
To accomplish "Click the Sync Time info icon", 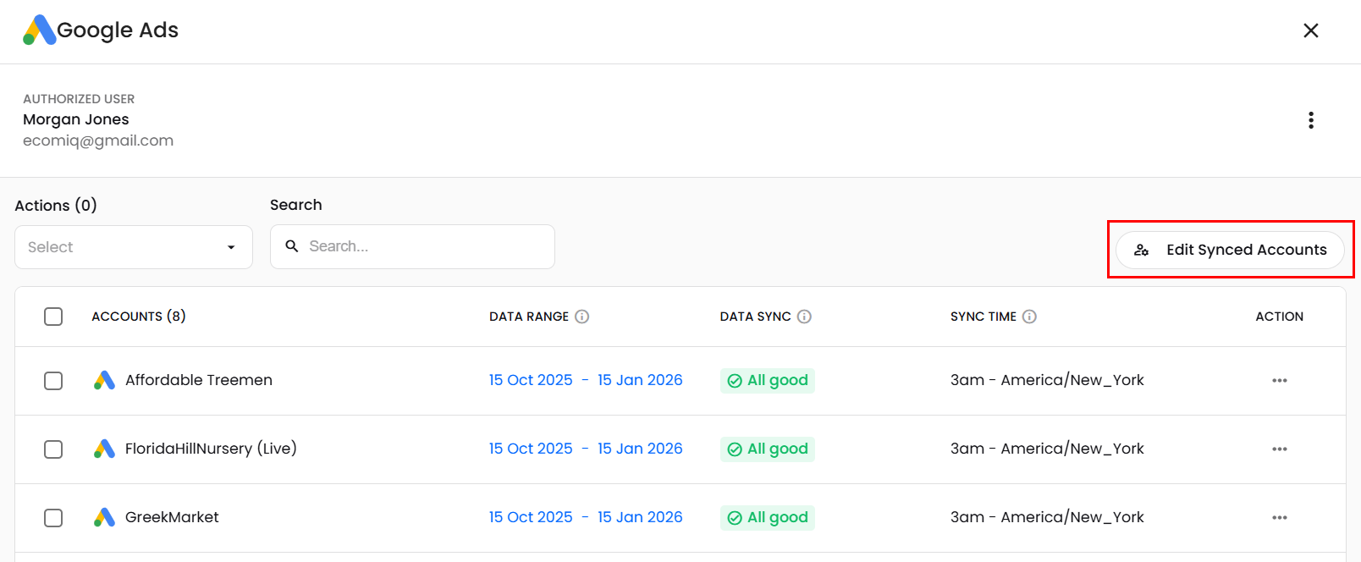I will coord(1029,317).
